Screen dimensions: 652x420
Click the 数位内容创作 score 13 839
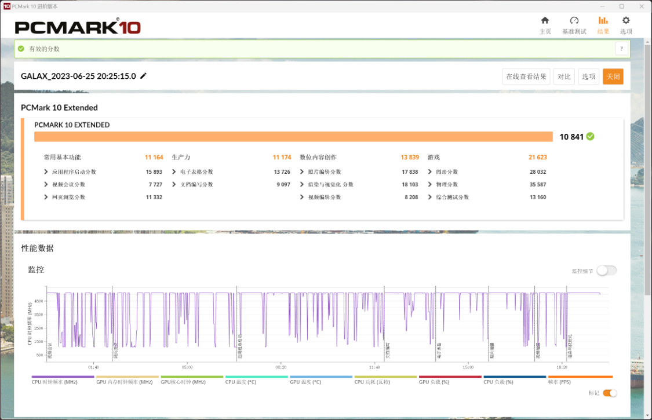pos(410,157)
